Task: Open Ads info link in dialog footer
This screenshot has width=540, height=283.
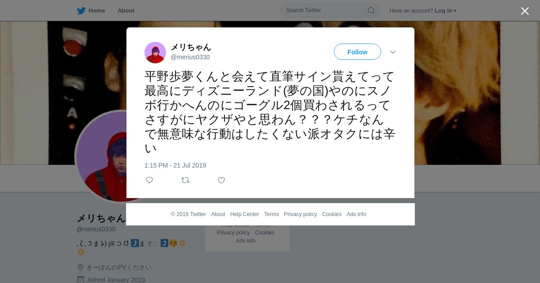Action: [x=356, y=214]
